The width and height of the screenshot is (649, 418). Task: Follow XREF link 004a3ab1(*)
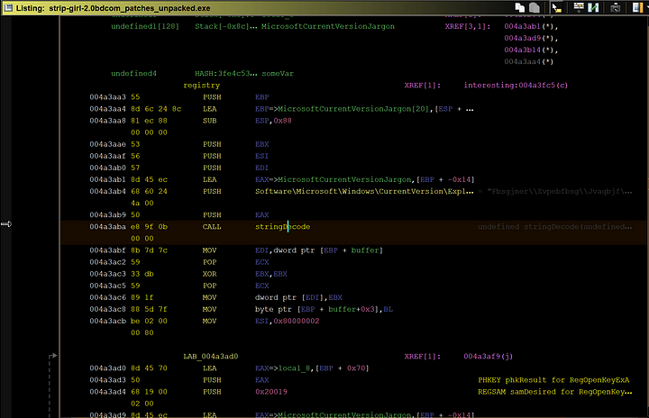click(x=531, y=26)
